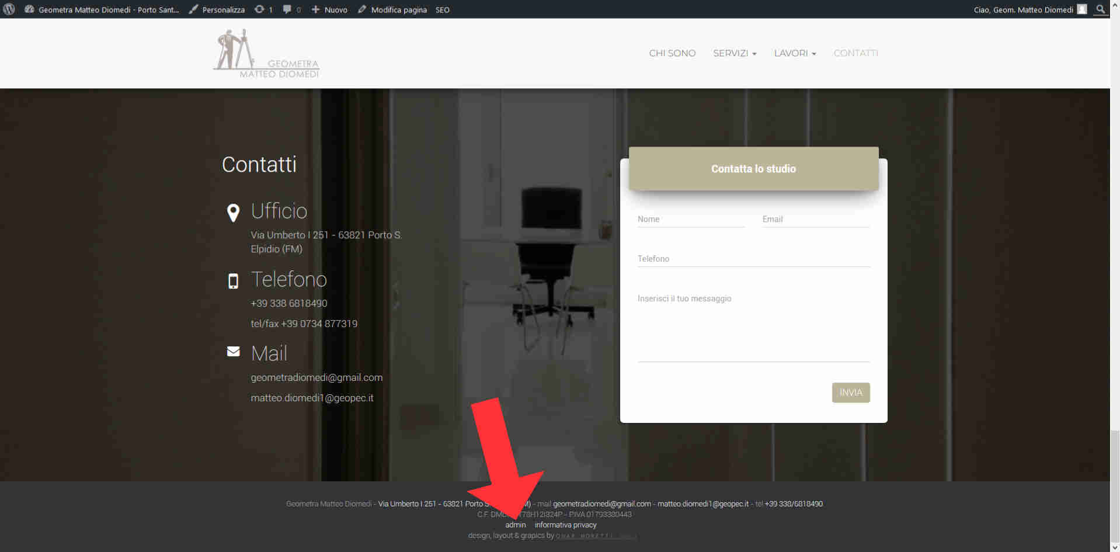Click the footer C.F. and P.IVA line
1120x552 pixels.
pos(554,515)
